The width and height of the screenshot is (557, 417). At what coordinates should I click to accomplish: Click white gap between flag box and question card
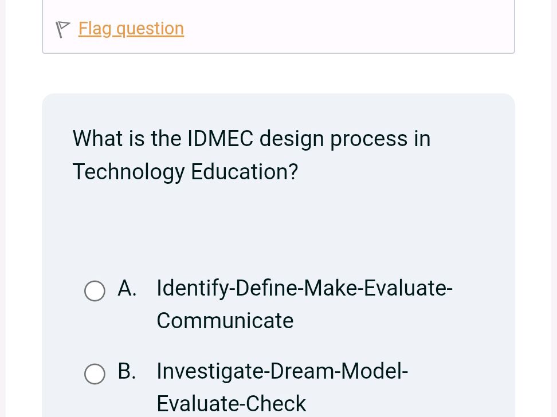point(278,73)
